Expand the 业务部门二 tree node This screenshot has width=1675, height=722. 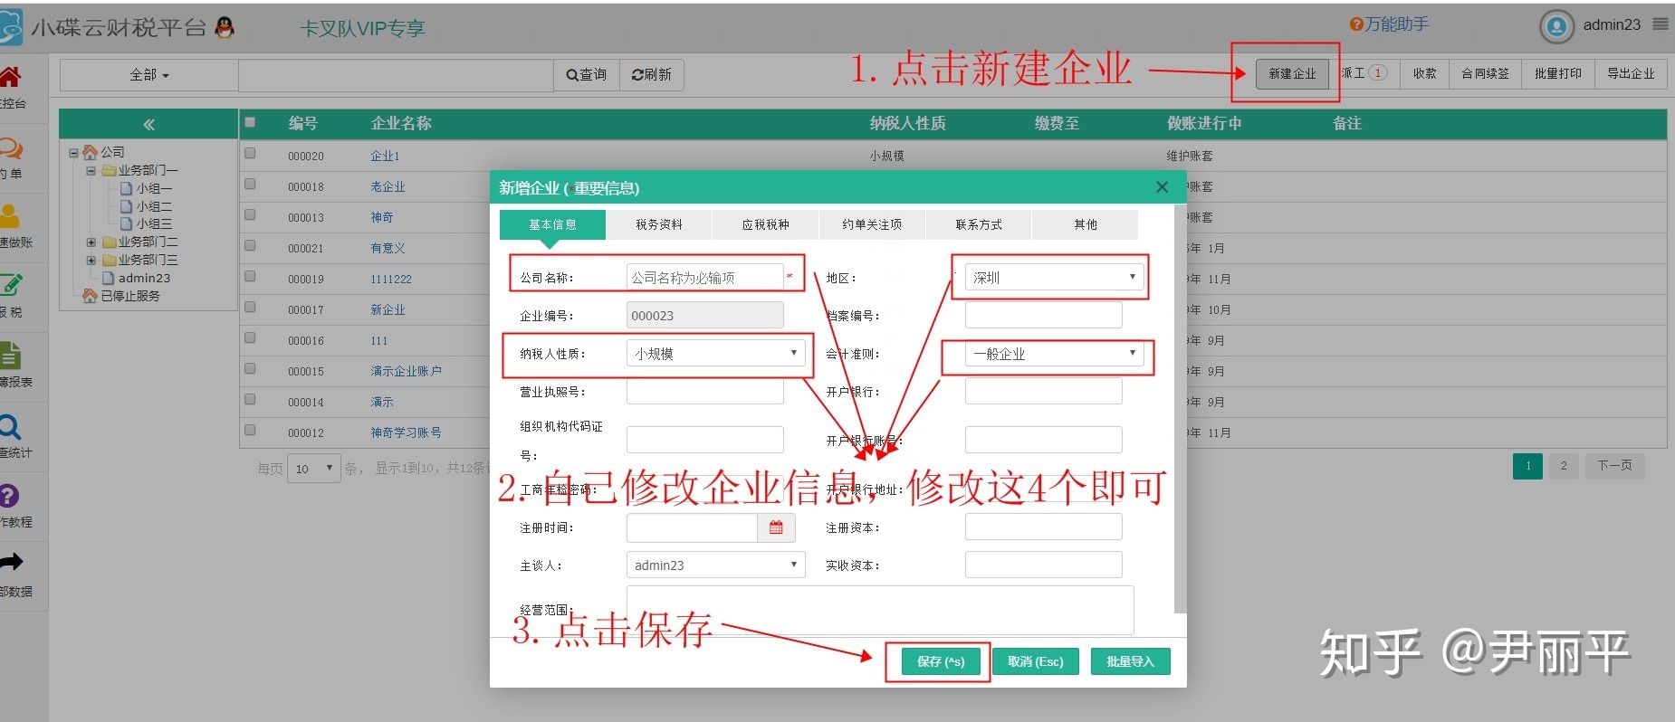(x=91, y=242)
